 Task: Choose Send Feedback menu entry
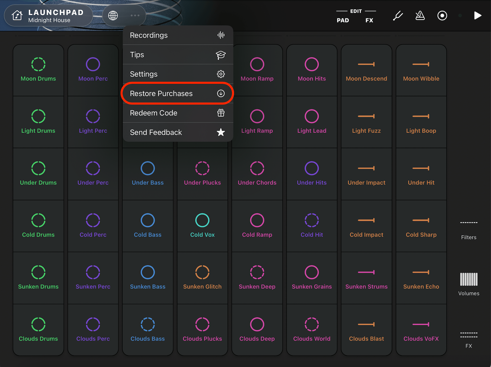pyautogui.click(x=178, y=132)
